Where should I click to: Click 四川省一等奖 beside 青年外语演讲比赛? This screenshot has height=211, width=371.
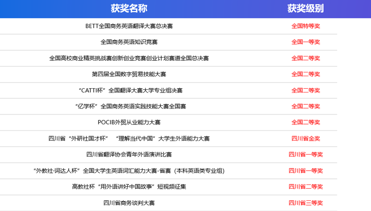(305, 155)
